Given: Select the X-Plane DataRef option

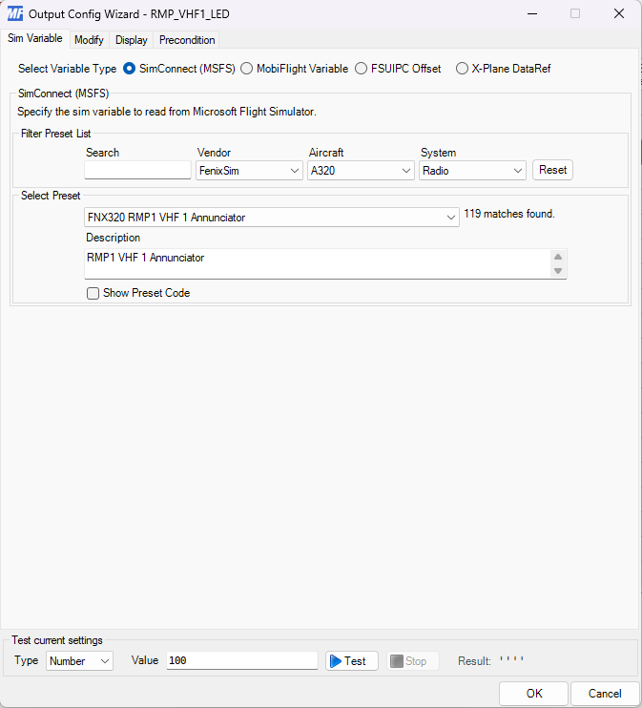Looking at the screenshot, I should point(462,69).
